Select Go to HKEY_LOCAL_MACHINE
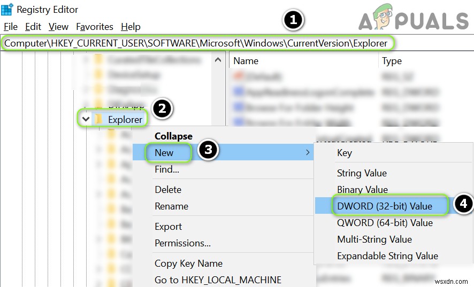 218,280
